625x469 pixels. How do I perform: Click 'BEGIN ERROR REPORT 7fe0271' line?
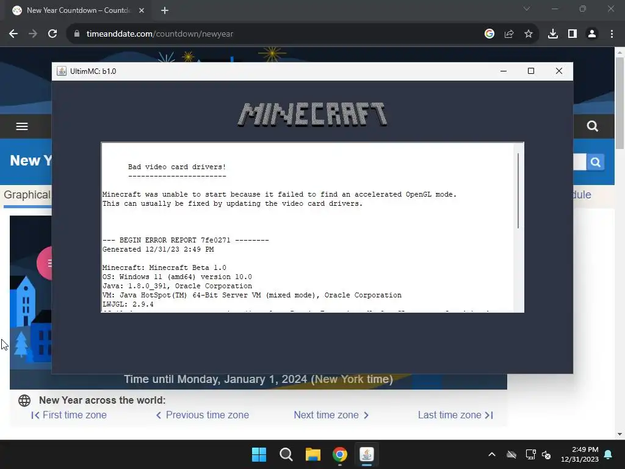click(x=186, y=240)
